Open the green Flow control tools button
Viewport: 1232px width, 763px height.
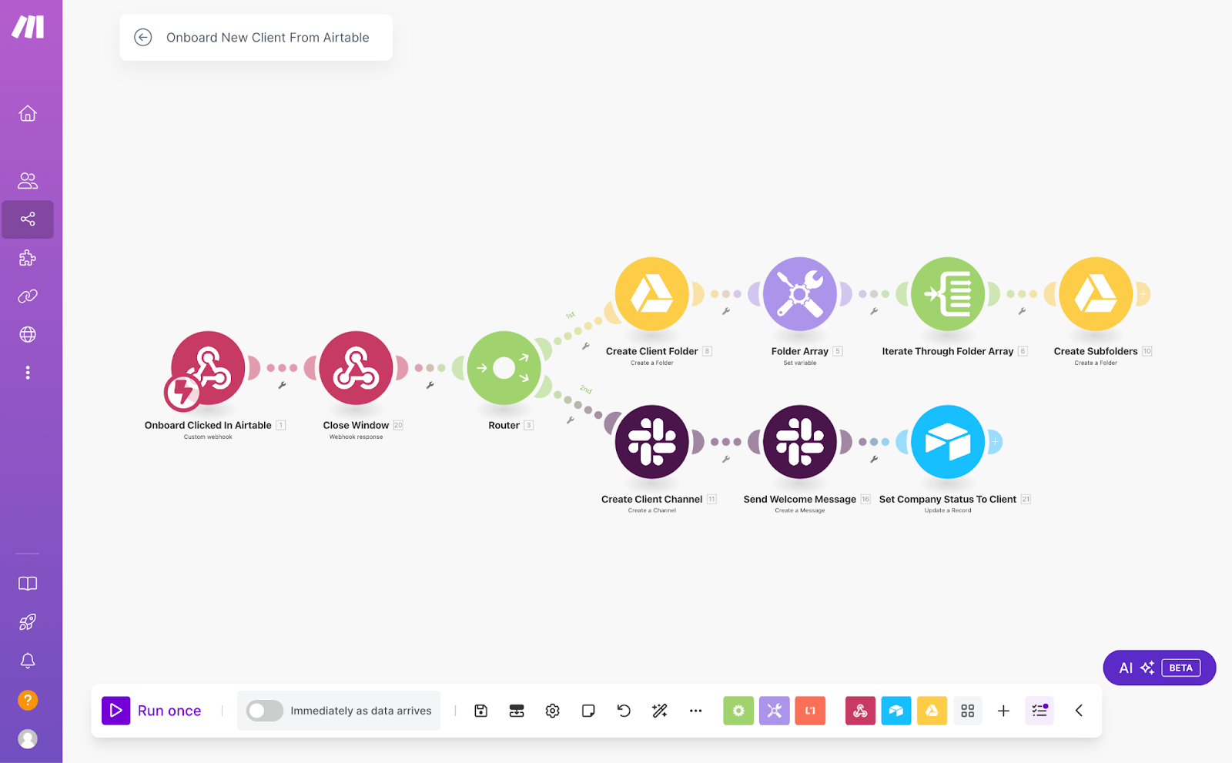coord(738,711)
